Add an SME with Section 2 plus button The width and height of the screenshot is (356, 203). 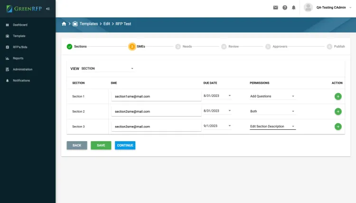pyautogui.click(x=338, y=111)
